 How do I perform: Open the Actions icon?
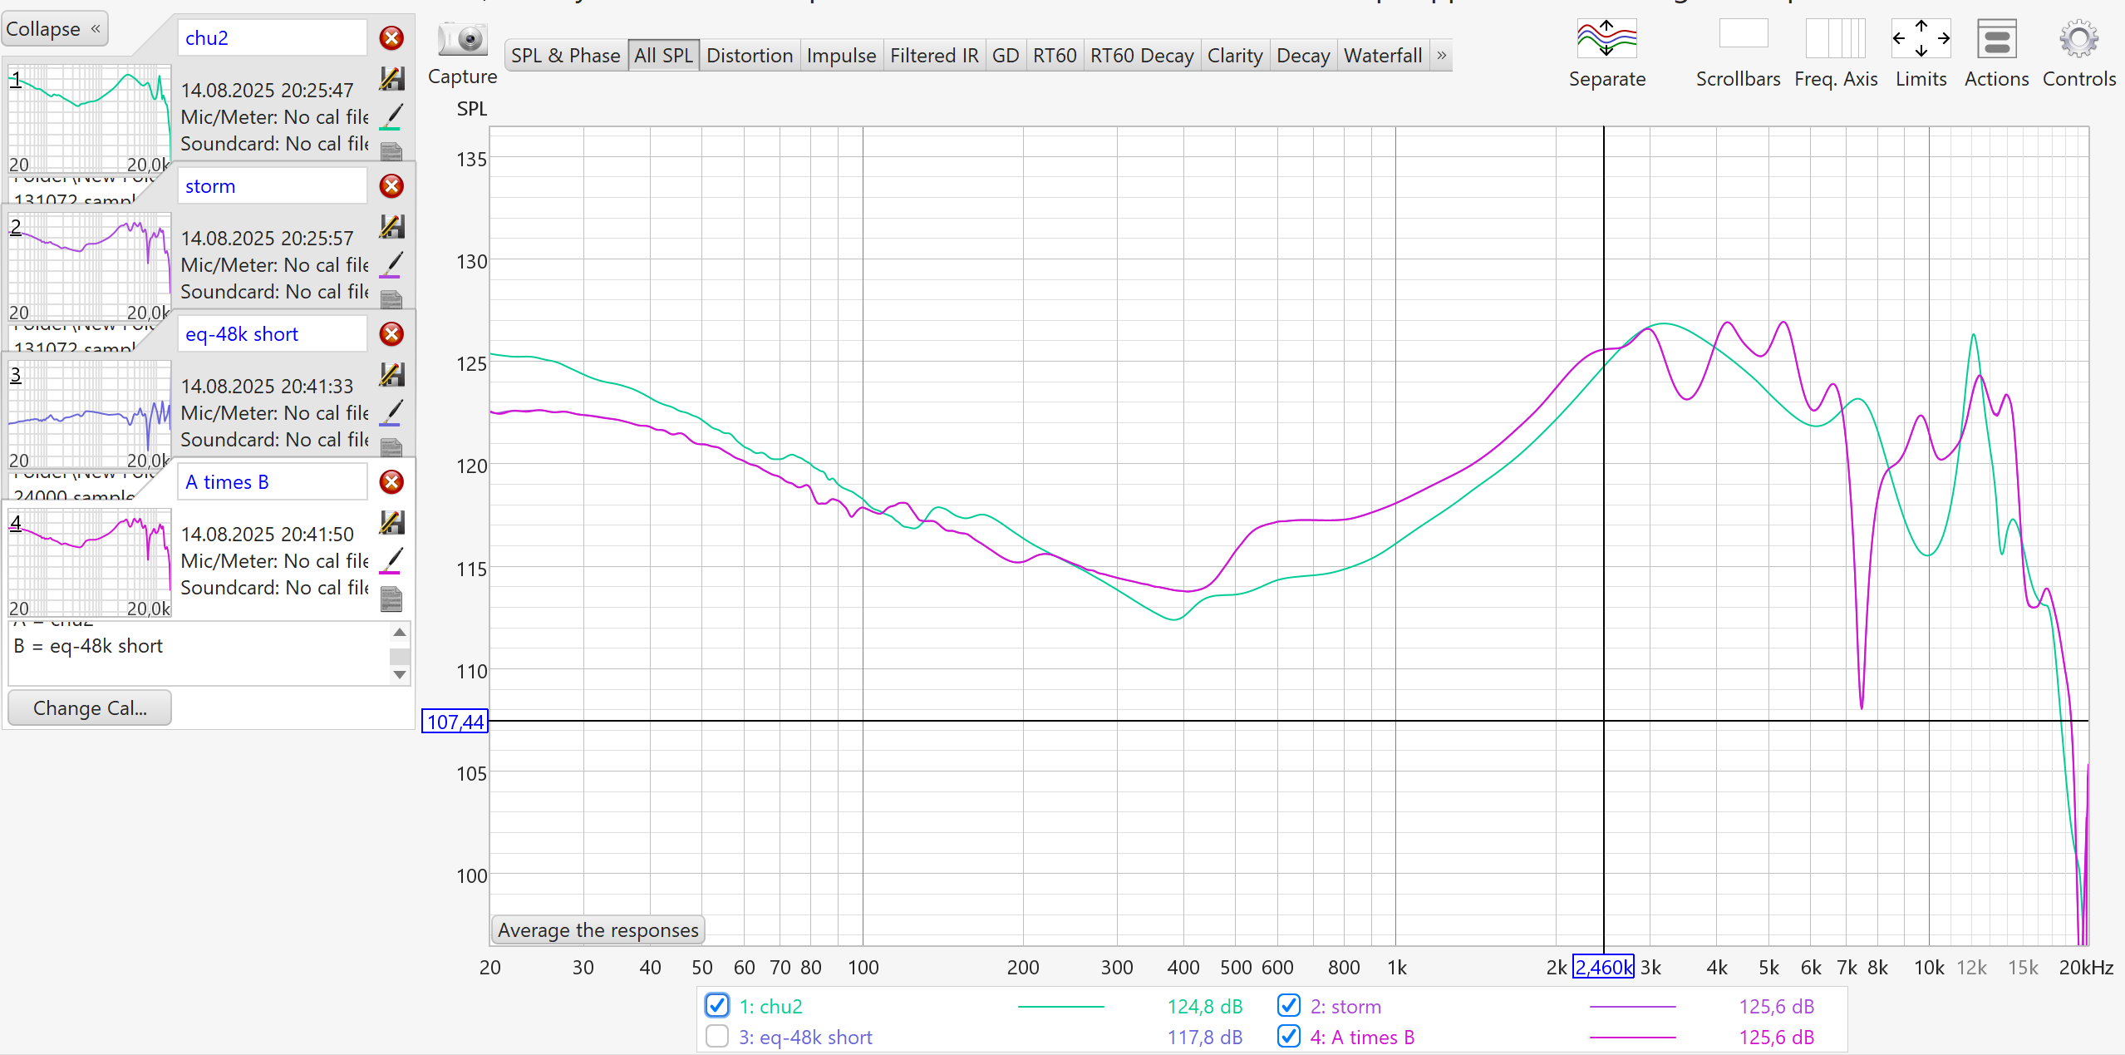click(1995, 40)
